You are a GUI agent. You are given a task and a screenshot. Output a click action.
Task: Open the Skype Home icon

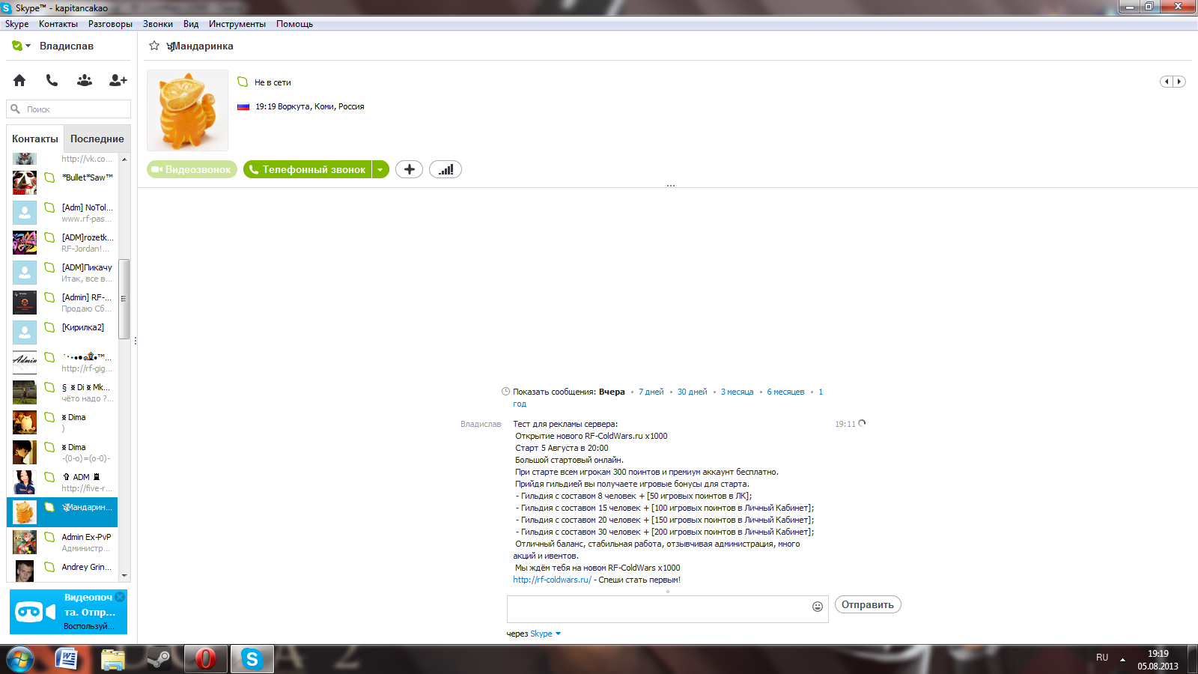click(x=19, y=80)
